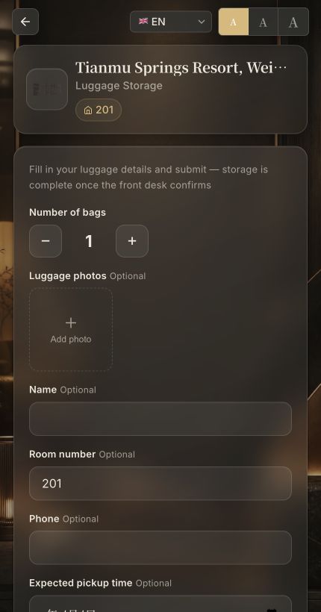321x612 pixels.
Task: Click the plus icon in Add photo
Action: point(71,322)
